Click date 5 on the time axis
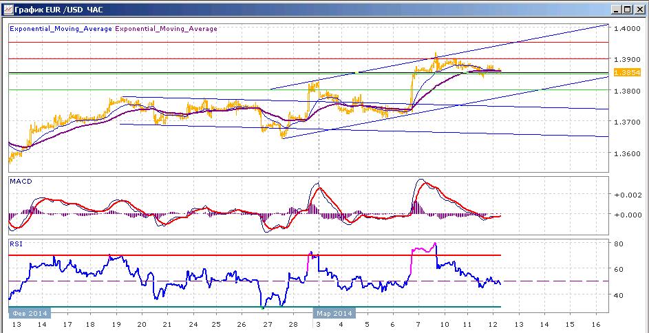This screenshot has width=649, height=333. [367, 325]
